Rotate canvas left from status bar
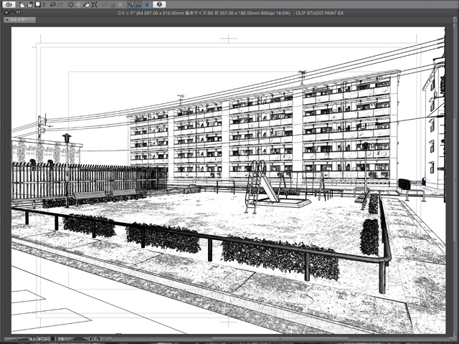Image resolution: width=459 pixels, height=344 pixels. 92,339
